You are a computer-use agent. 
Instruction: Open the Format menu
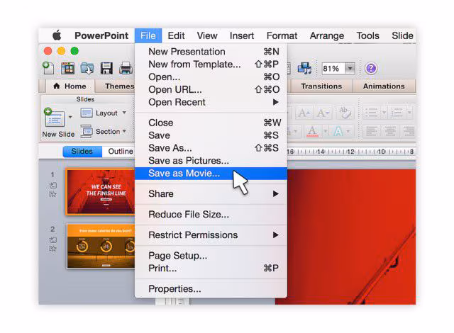pyautogui.click(x=282, y=35)
